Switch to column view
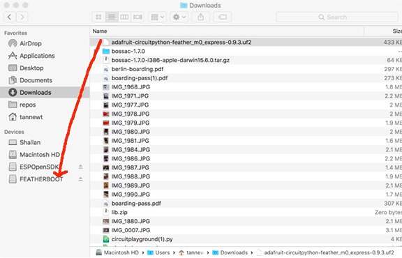This screenshot has width=402, height=258. coord(124,17)
